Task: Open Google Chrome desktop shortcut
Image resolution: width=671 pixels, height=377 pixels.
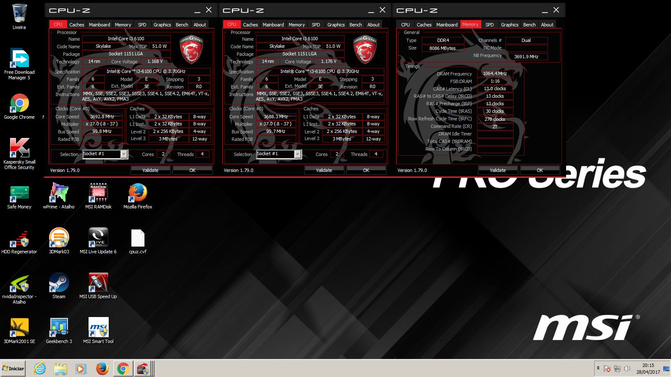Action: pyautogui.click(x=19, y=107)
